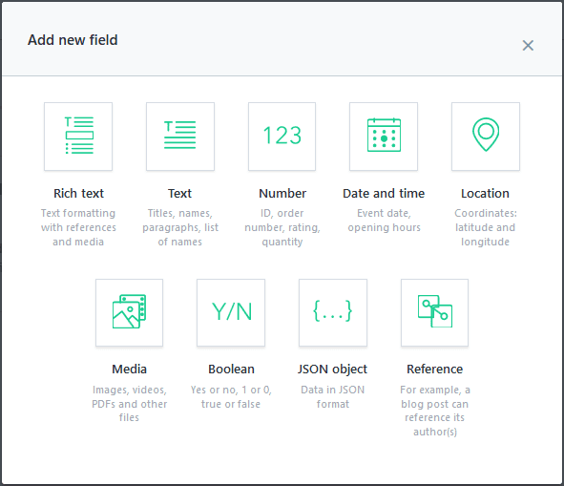Click the Boolean label text
Viewport: 564px width, 486px height.
point(231,369)
